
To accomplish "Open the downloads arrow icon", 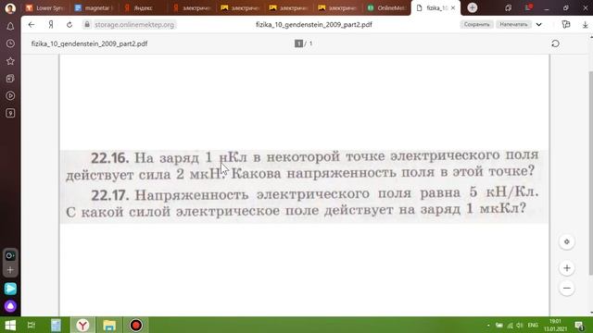I will tap(585, 25).
